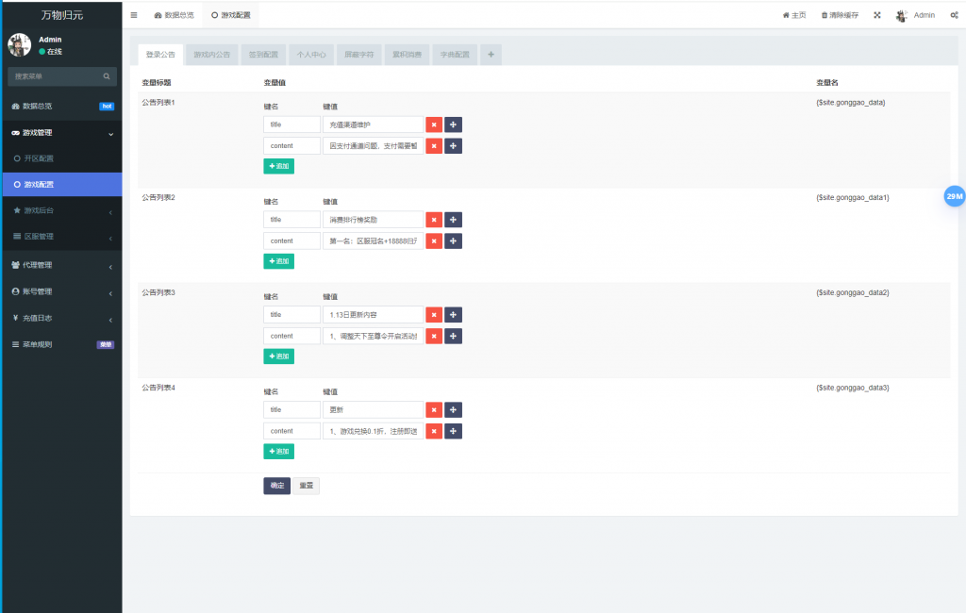This screenshot has height=613, width=966.
Task: Expand the 充值日志 sidebar menu
Action: pyautogui.click(x=62, y=319)
